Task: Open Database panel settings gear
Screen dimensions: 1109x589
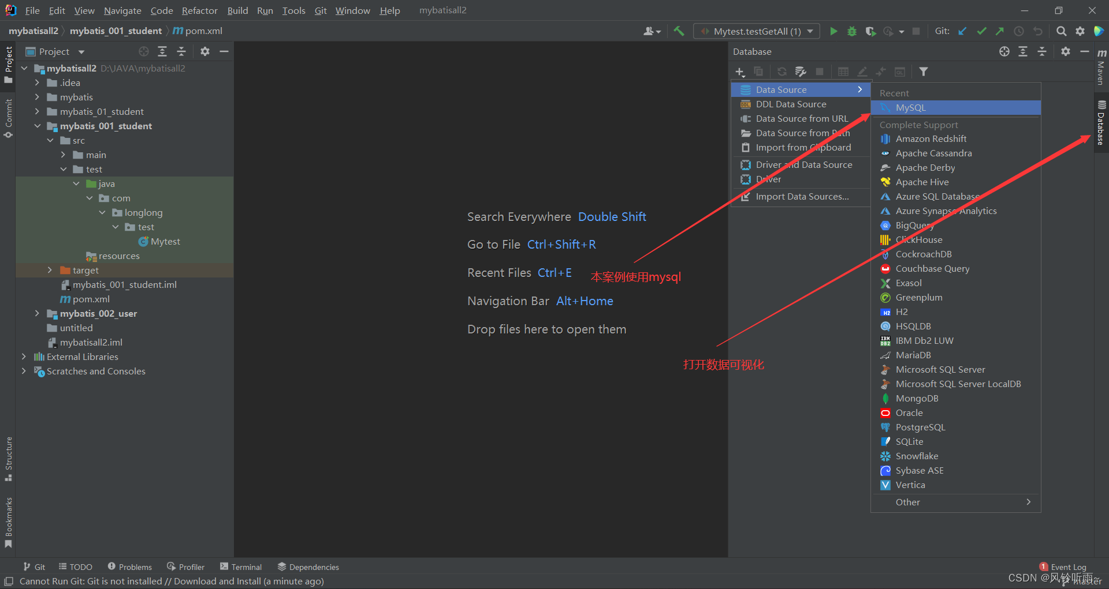Action: pyautogui.click(x=1066, y=51)
